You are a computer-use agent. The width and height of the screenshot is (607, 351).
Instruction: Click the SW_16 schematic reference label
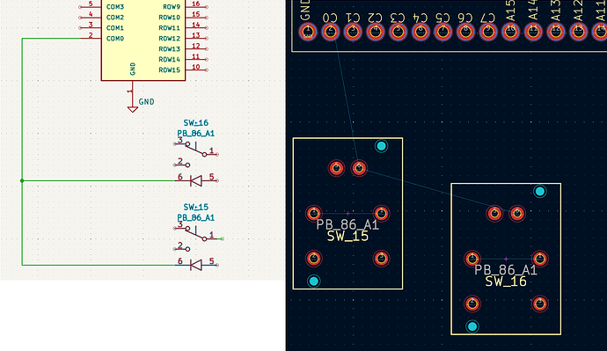[x=196, y=122]
